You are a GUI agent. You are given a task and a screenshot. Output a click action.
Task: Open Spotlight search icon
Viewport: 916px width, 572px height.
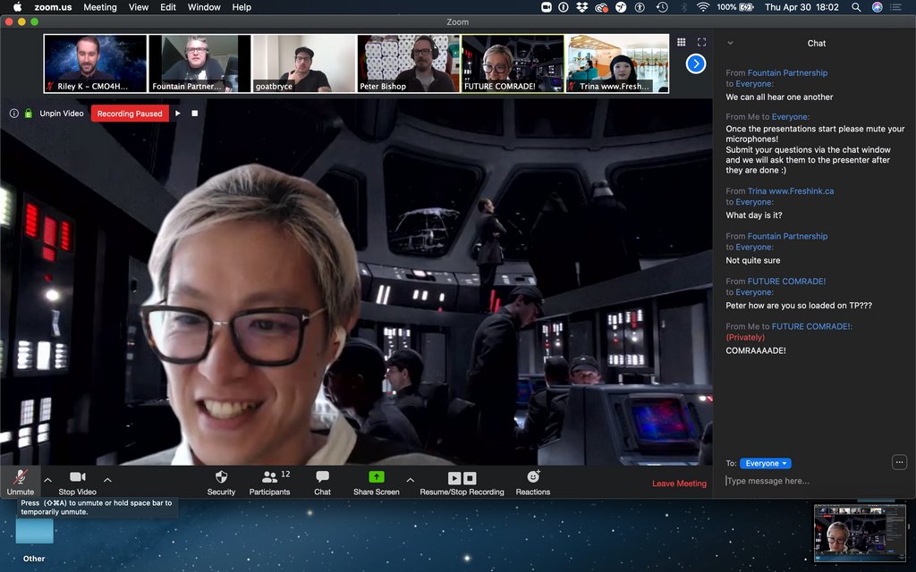856,7
